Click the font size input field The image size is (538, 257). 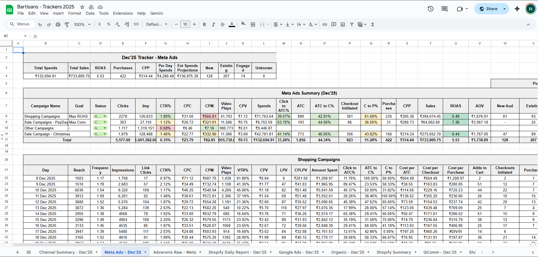185,24
